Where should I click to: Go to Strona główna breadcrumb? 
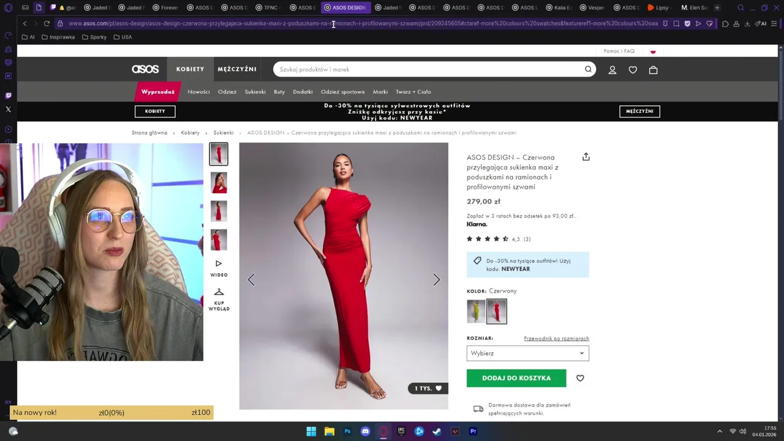coord(149,132)
